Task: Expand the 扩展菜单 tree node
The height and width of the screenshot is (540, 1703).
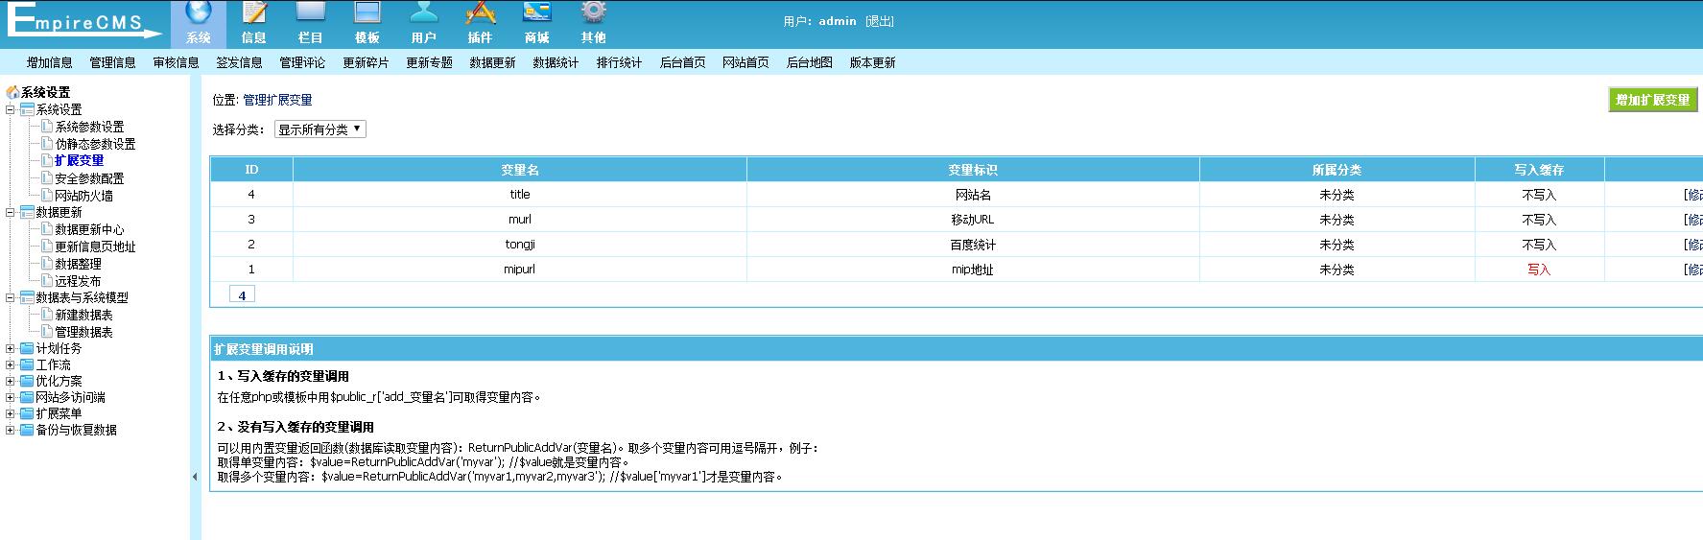Action: point(11,413)
